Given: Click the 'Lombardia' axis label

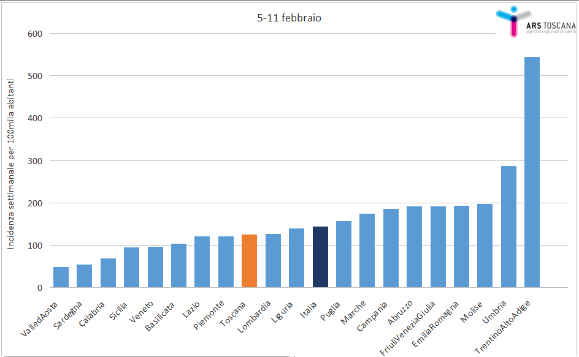Looking at the screenshot, I should tap(255, 317).
